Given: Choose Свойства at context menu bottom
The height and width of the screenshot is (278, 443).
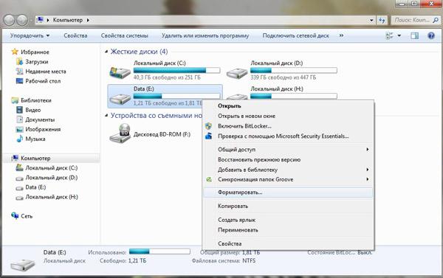Looking at the screenshot, I should click(288, 243).
